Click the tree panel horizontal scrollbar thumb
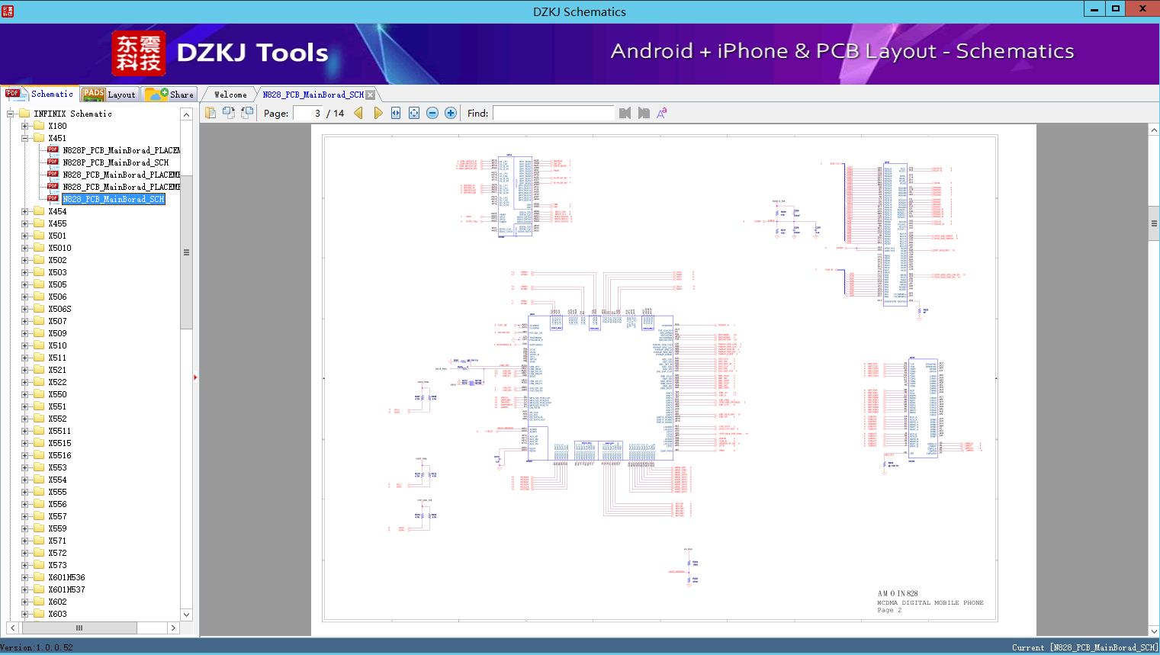1160x655 pixels. coord(78,628)
